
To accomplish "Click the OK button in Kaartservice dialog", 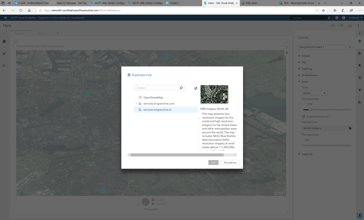I will pos(214,162).
